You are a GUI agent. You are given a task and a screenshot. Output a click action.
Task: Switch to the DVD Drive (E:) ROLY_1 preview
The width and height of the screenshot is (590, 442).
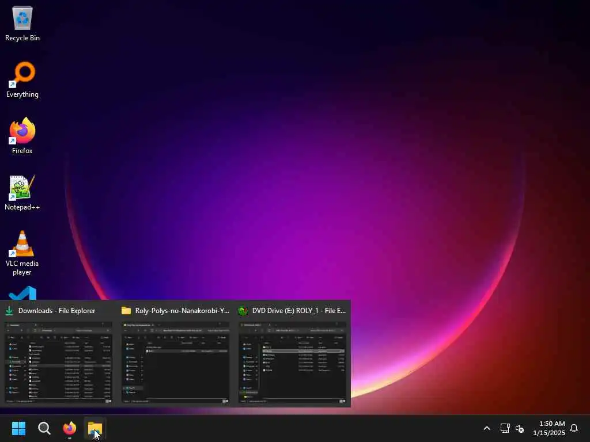tap(292, 363)
